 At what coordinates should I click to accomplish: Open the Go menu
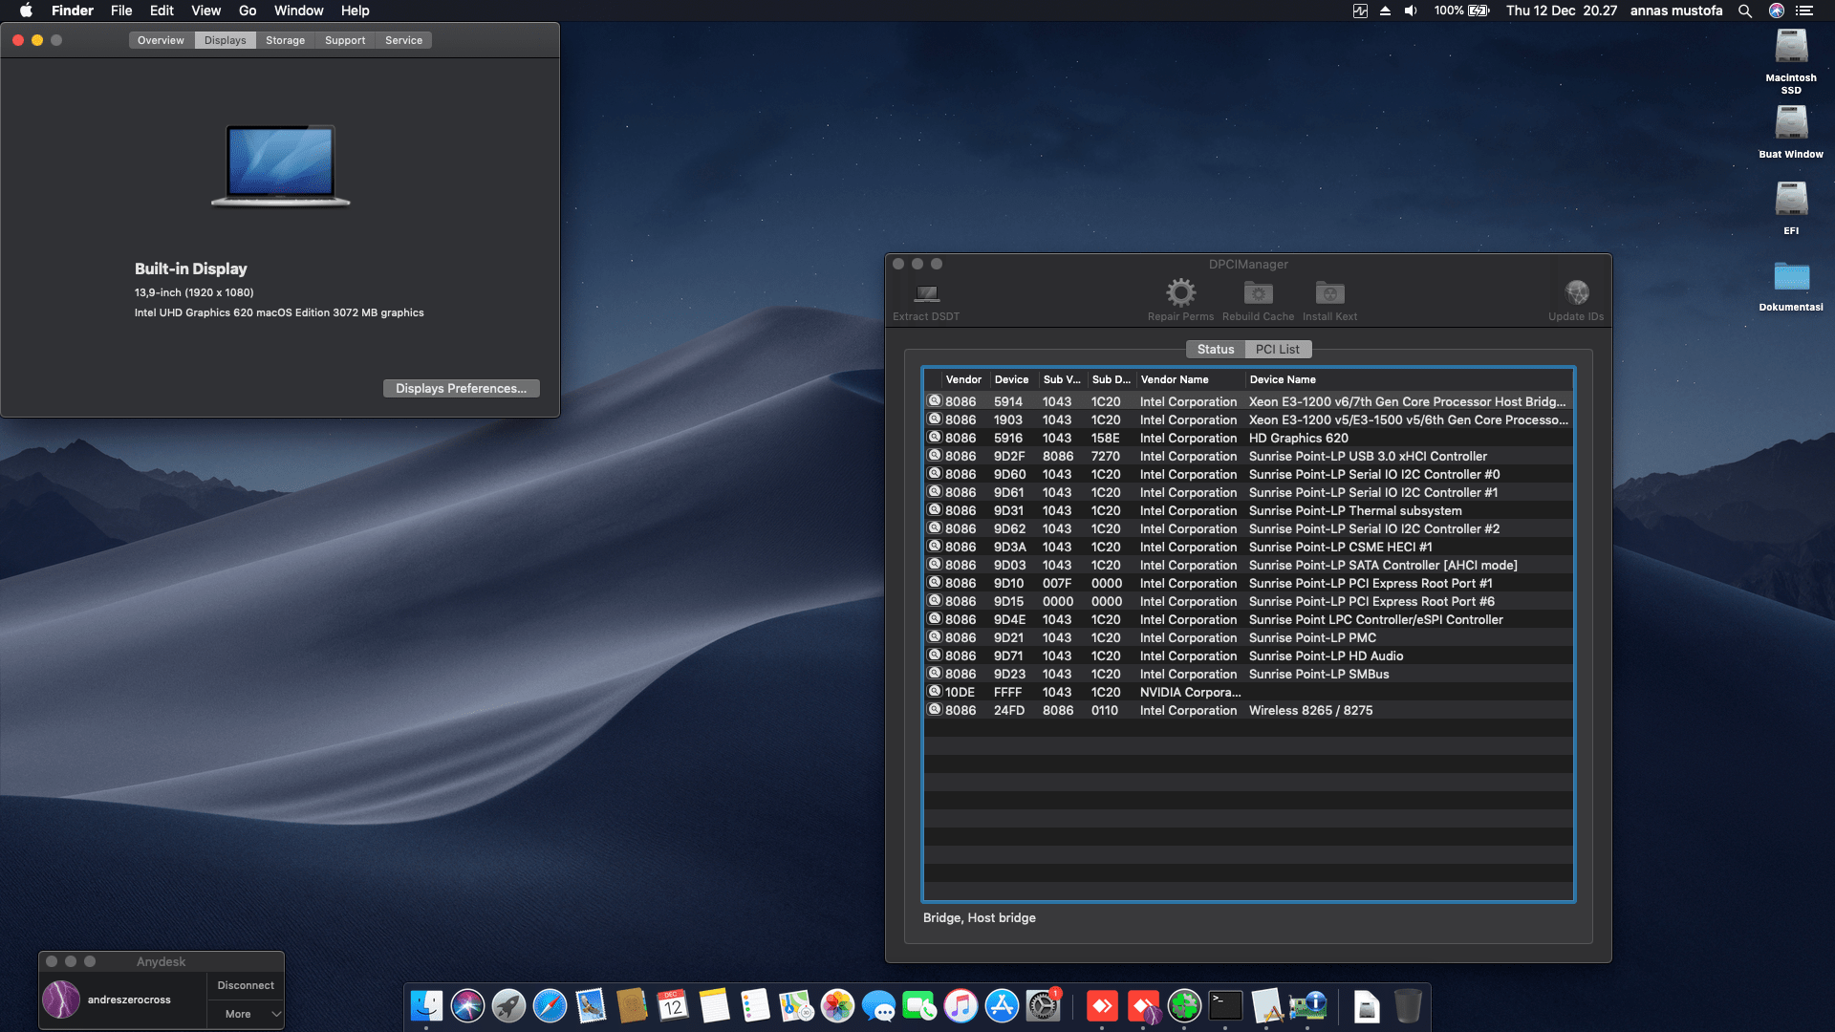point(248,11)
